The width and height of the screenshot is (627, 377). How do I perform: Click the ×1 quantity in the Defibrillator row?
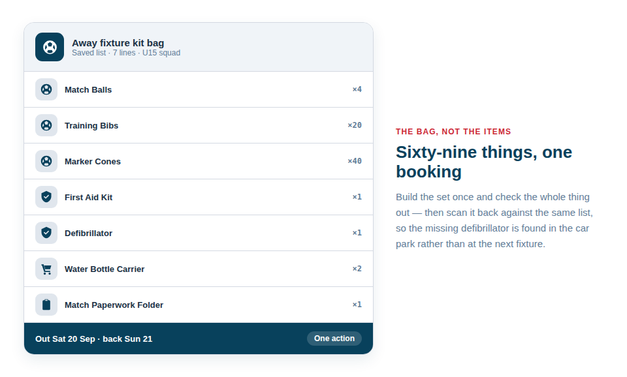[x=357, y=234]
